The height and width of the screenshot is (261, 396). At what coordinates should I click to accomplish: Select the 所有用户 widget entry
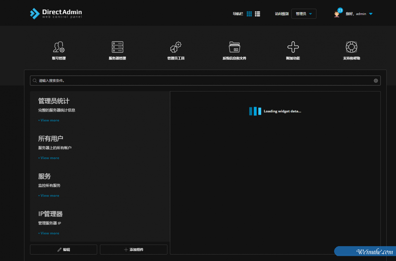point(51,139)
